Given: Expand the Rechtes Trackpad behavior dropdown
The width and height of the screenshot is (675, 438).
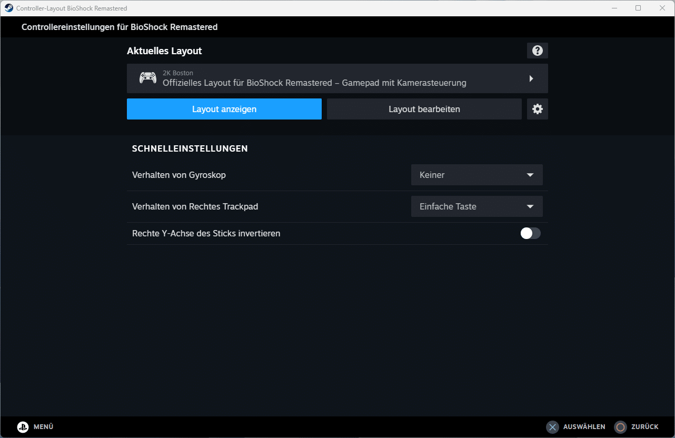Looking at the screenshot, I should pyautogui.click(x=477, y=206).
